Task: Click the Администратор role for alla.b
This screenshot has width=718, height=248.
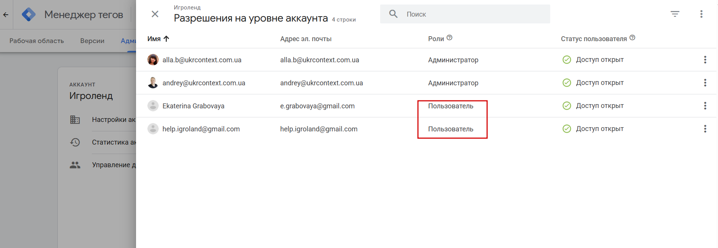Action: pos(453,60)
